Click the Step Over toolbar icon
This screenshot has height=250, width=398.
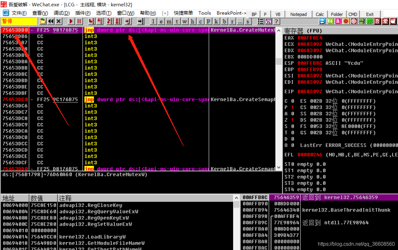(x=100, y=21)
